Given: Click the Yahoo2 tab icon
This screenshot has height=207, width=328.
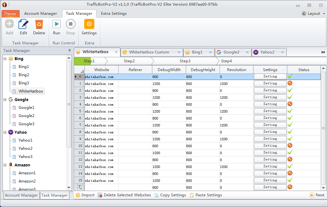Looking at the screenshot, I should [x=256, y=52].
